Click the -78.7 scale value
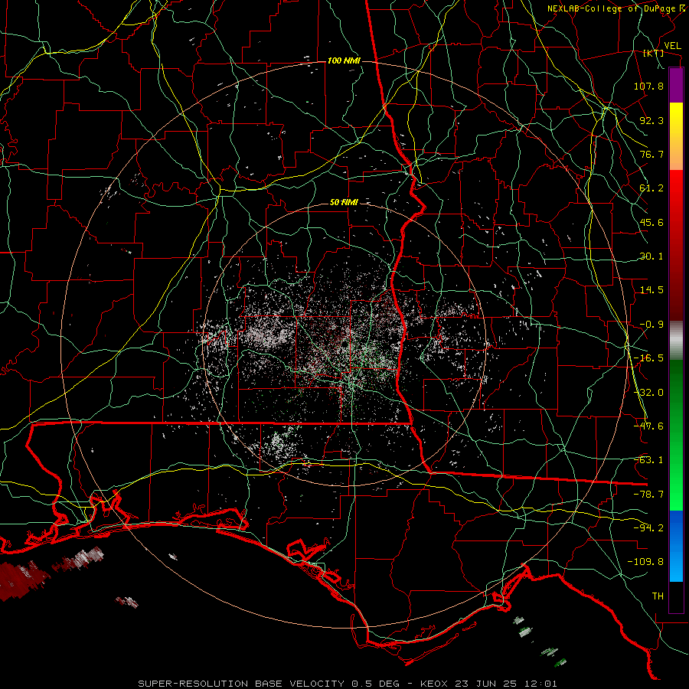689x689 pixels. tap(648, 495)
